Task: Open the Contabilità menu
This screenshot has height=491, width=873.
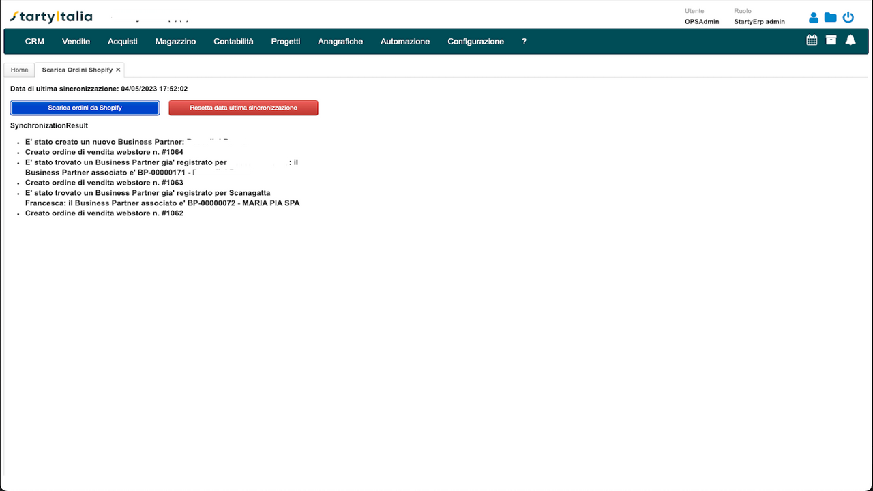Action: (x=233, y=42)
